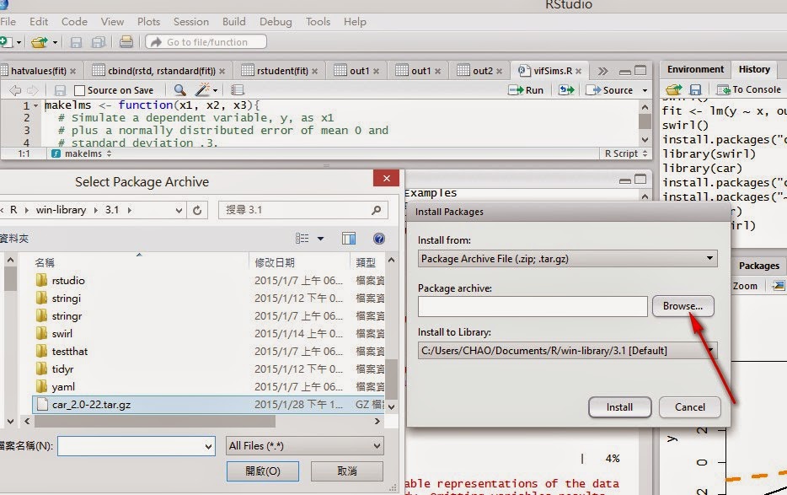
Task: Click the horizontal scrollbar in file list
Action: [x=154, y=421]
